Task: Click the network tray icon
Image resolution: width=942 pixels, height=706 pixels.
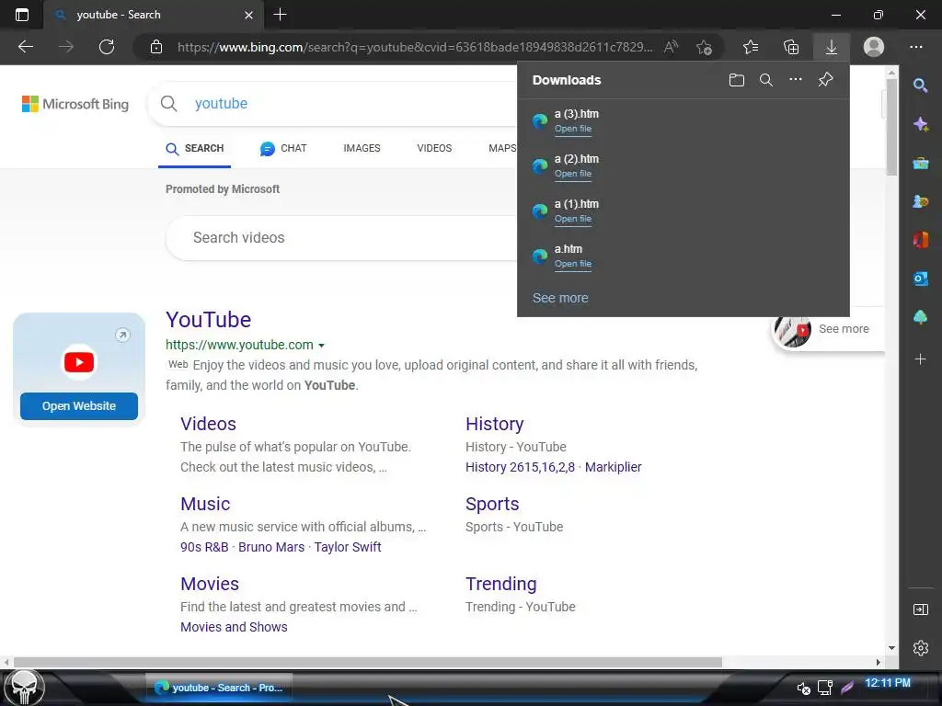Action: coord(825,688)
